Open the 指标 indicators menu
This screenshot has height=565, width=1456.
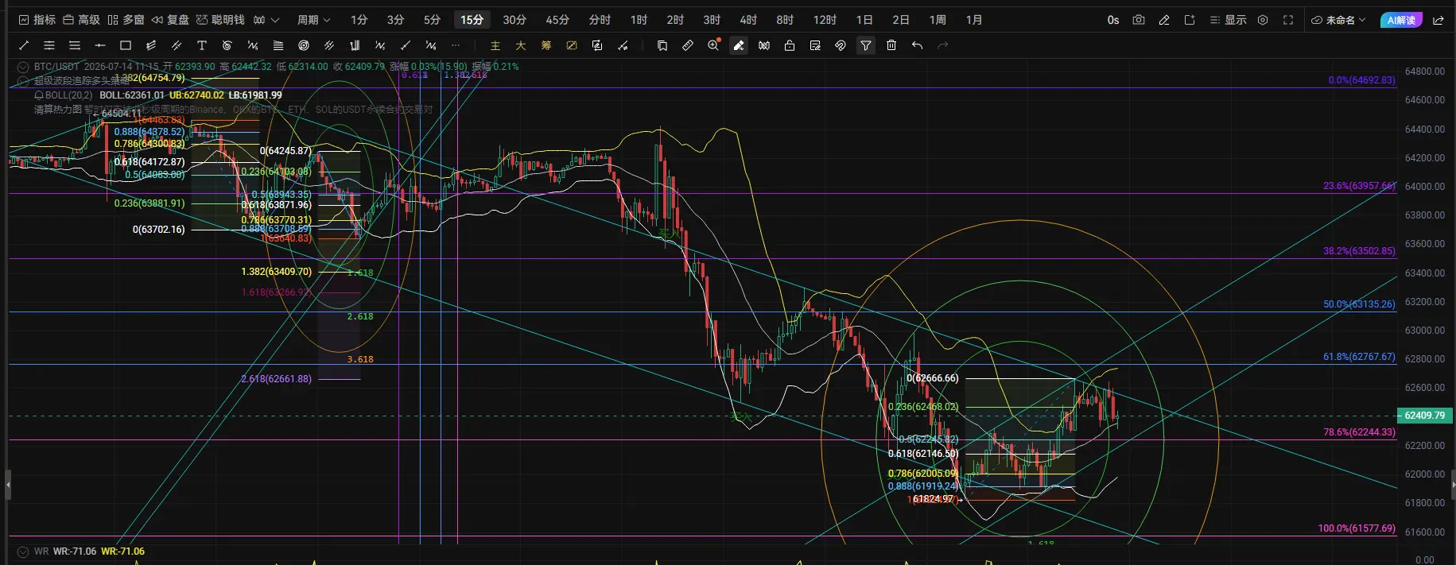click(x=37, y=20)
